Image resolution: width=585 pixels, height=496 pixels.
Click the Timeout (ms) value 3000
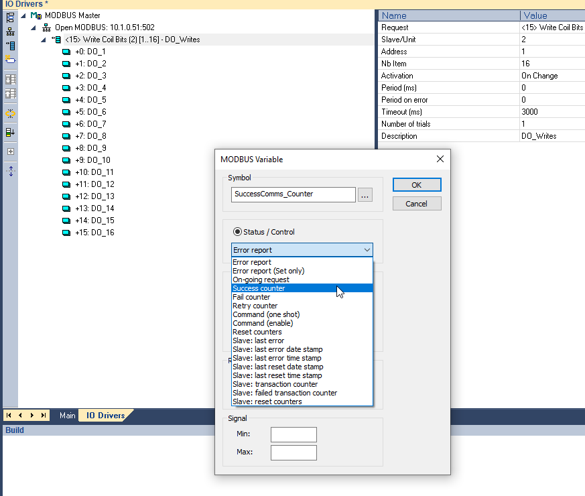529,112
